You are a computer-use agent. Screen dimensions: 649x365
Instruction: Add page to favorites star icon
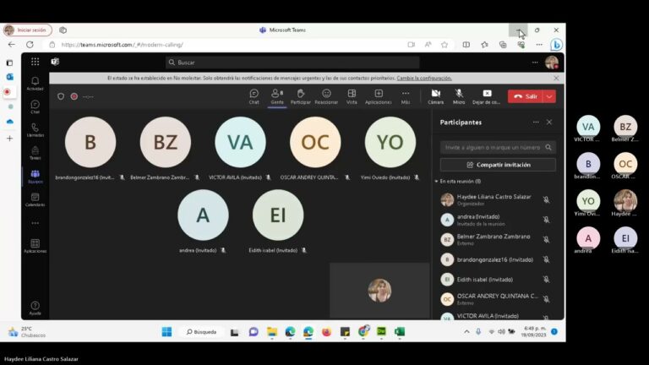click(x=444, y=45)
